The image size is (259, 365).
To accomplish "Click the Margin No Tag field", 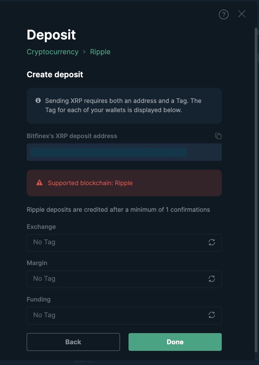I will click(124, 279).
